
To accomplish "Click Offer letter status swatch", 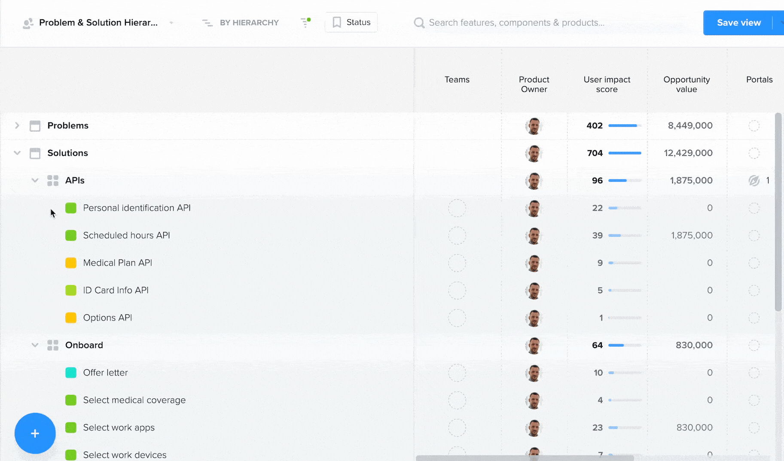I will 71,373.
